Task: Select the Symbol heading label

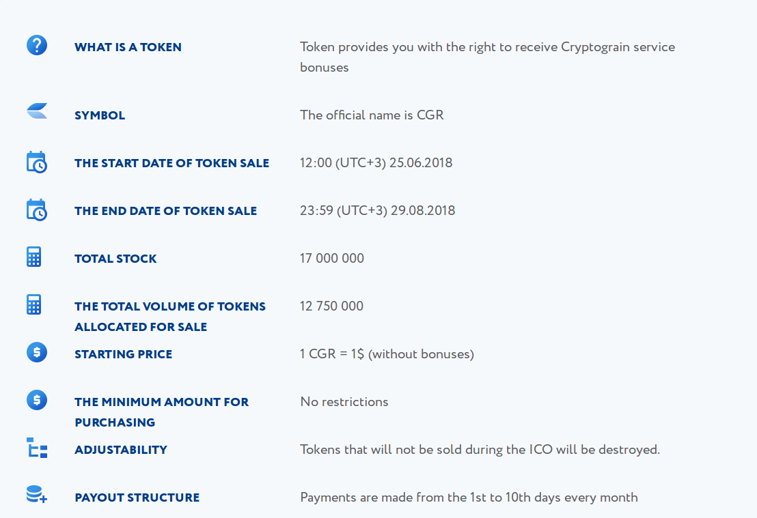Action: click(100, 115)
